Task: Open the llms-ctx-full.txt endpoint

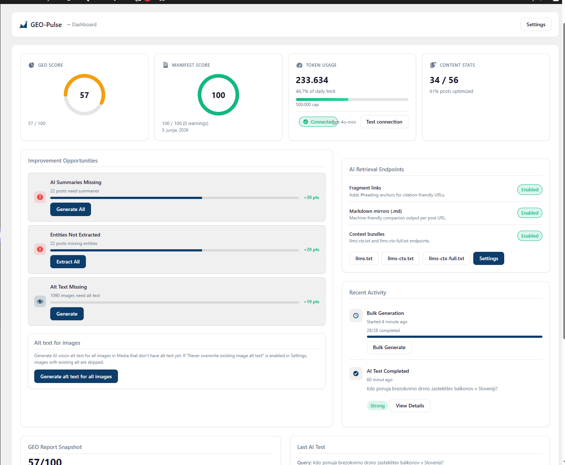Action: [x=446, y=258]
